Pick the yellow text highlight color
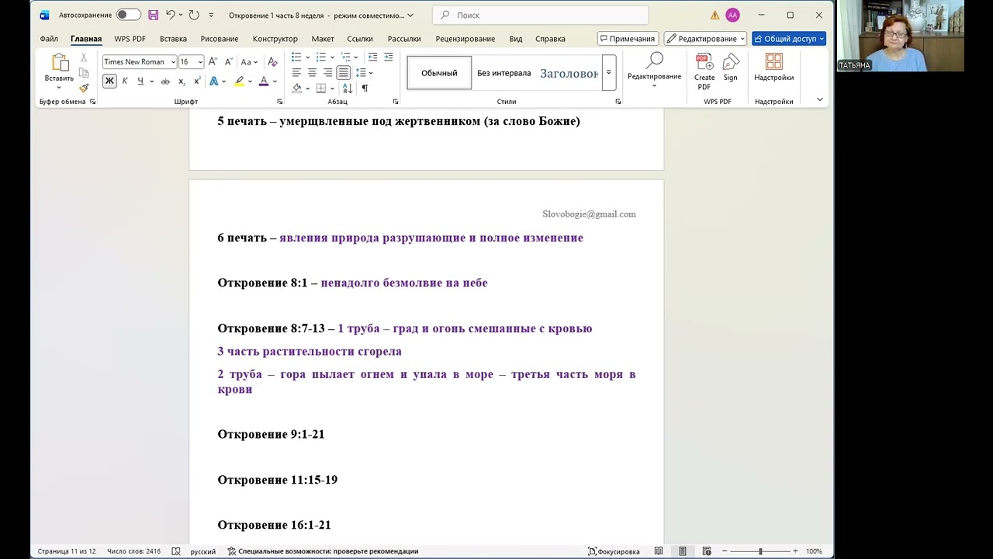This screenshot has height=559, width=993. pos(239,82)
